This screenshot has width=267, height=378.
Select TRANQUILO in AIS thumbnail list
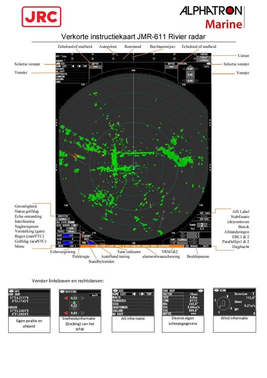tap(133, 301)
